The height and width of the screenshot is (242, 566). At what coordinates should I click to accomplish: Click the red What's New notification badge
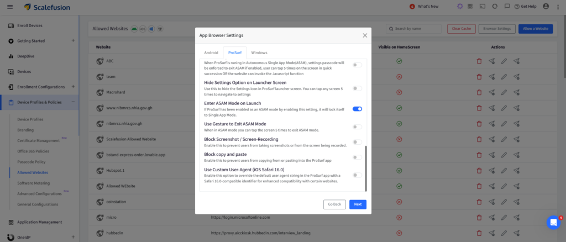(412, 7)
